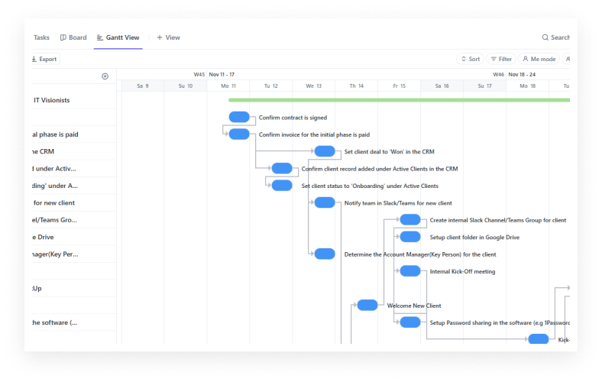The image size is (602, 382).
Task: Select 'Notify team in Slack/Teams' task bar
Action: pos(325,202)
